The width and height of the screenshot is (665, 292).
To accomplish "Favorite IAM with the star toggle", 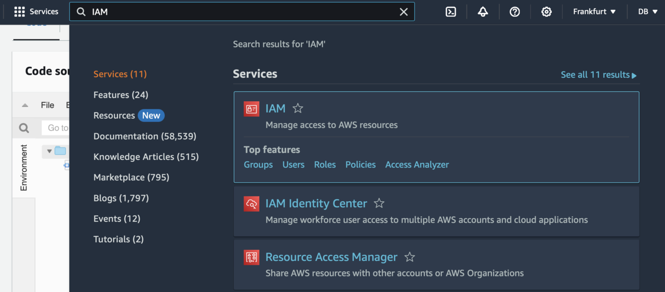I will 298,108.
